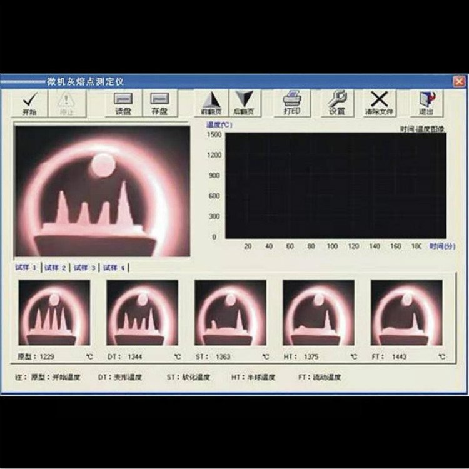This screenshot has height=469, width=469.
Task: Open 设置 (Settings) wrench icon
Action: pyautogui.click(x=337, y=103)
